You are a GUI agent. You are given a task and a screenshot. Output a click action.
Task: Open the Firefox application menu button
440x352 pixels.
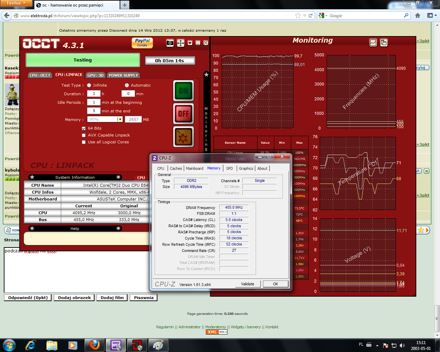pos(16,3)
